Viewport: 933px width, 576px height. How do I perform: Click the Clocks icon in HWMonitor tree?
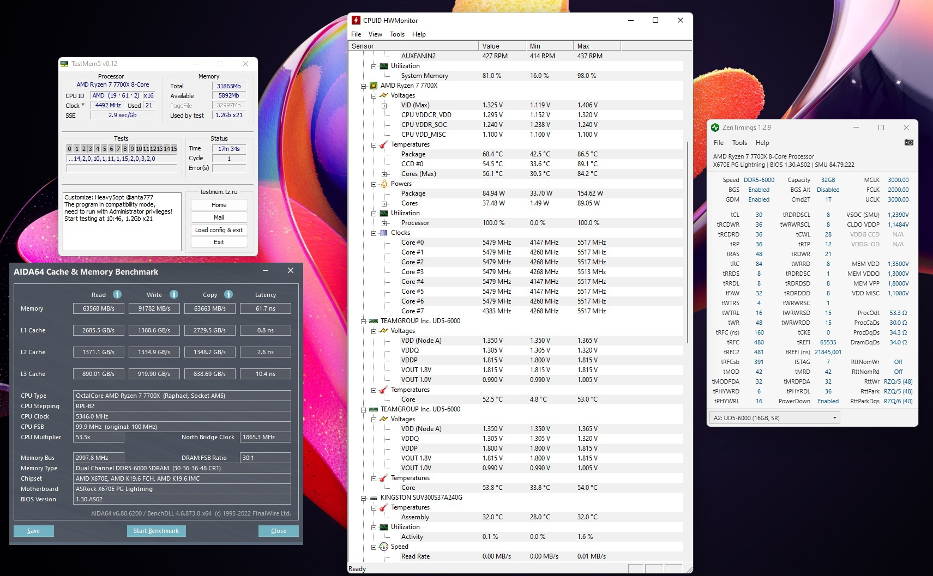(x=384, y=233)
